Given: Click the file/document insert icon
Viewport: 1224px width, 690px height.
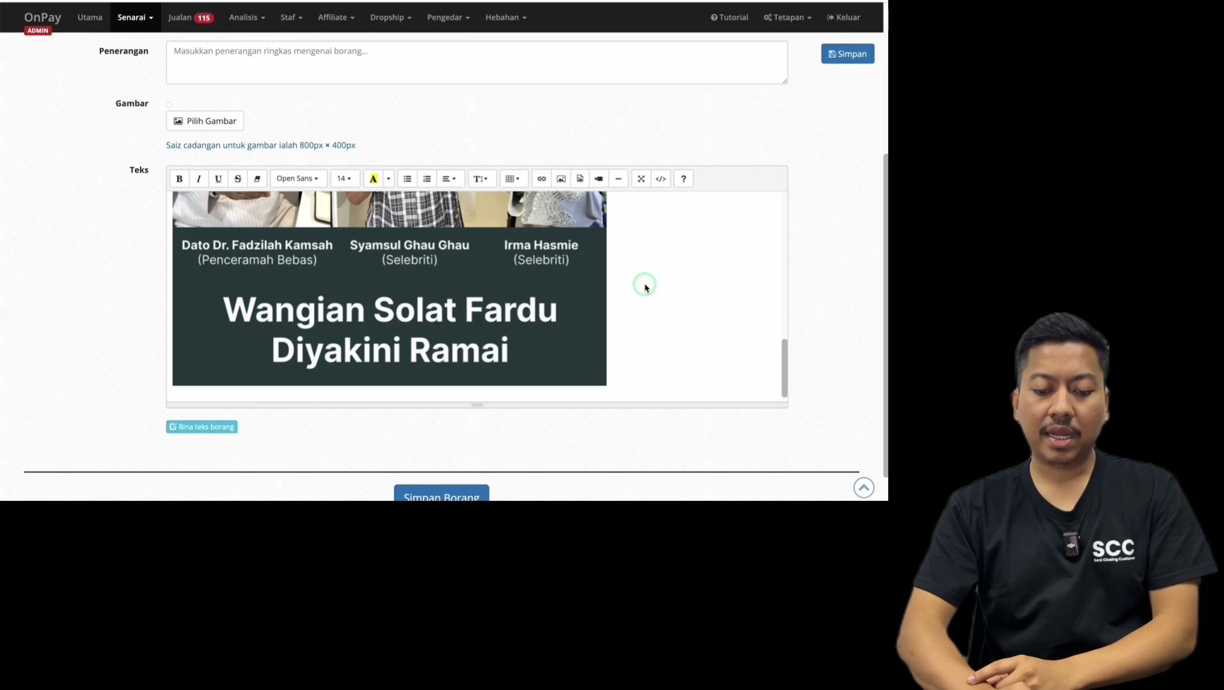Looking at the screenshot, I should click(580, 179).
